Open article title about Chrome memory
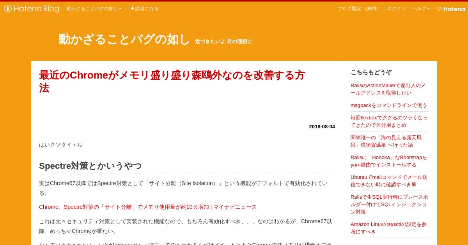Viewport: 468px width, 245px height. tap(172, 81)
